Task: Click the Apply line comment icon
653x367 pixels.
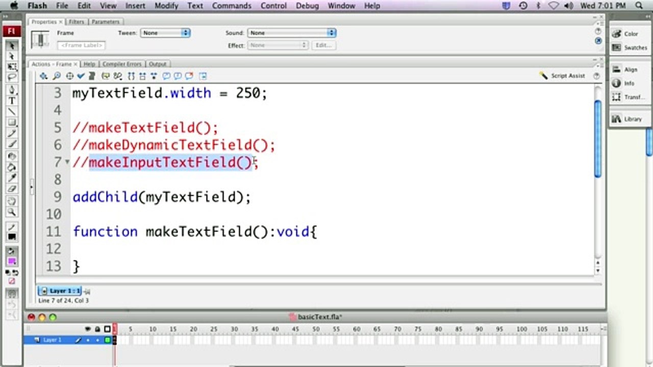Action: tap(178, 76)
